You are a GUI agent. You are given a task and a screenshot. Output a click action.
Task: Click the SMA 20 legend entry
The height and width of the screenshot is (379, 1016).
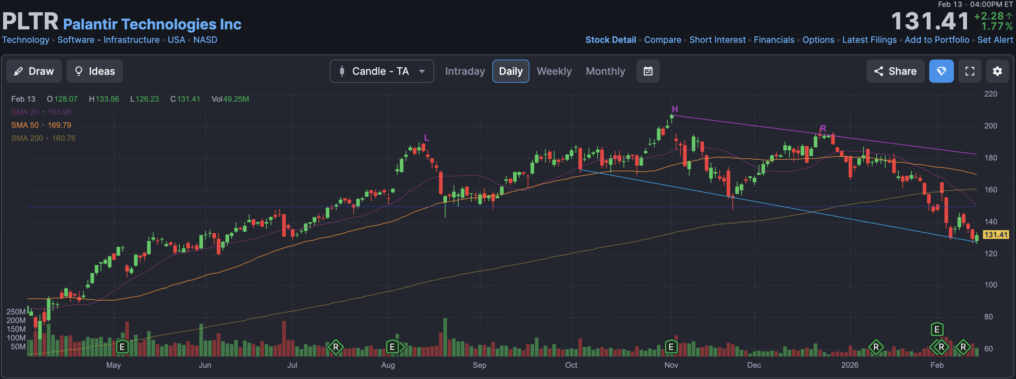pyautogui.click(x=41, y=112)
